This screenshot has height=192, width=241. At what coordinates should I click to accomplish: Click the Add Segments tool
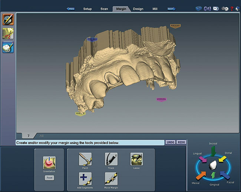(x=85, y=179)
